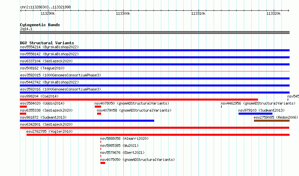
Task: Click the red bar of esv2762785
Action: (x=158, y=135)
